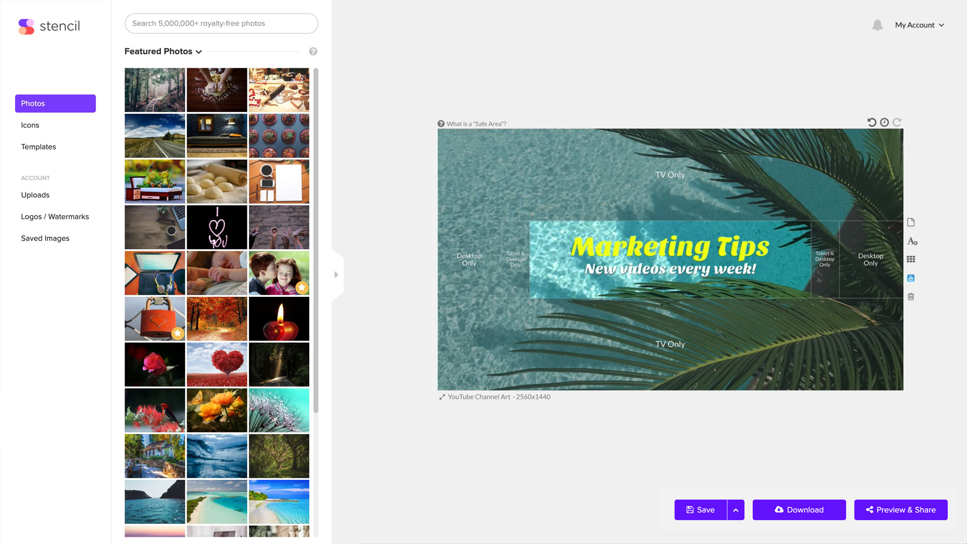This screenshot has width=967, height=544.
Task: Select the heart candle photo
Action: (279, 319)
